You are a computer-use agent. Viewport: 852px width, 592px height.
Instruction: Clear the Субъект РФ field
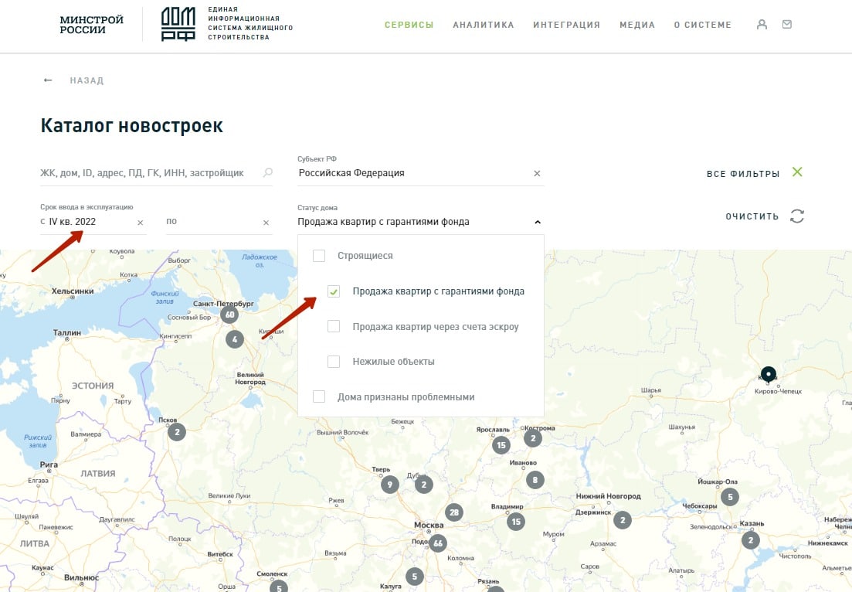point(537,173)
